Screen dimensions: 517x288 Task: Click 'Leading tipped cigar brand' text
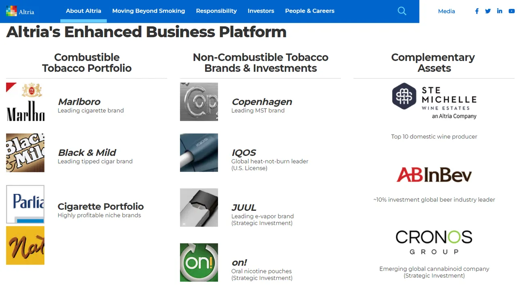[x=95, y=161]
